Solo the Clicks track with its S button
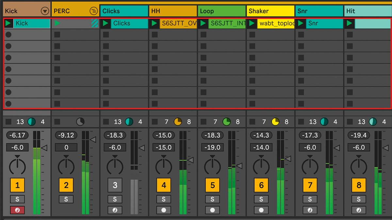 [x=115, y=199]
